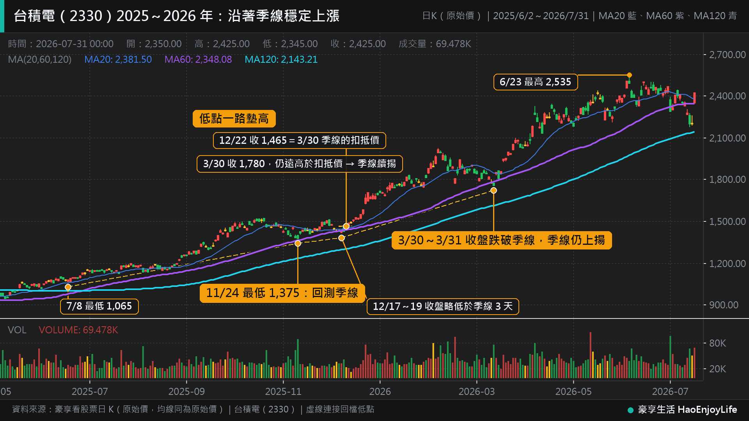Viewport: 749px width, 421px height.
Task: Click the 12/17～19 收盤略低於季線 3 天 label
Action: coord(443,306)
